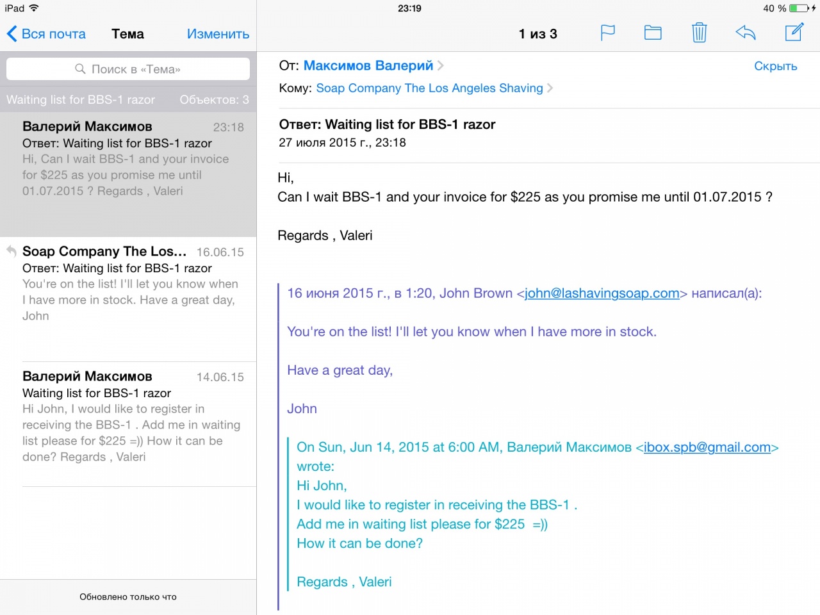Go back to Вся почта
The height and width of the screenshot is (615, 820).
pyautogui.click(x=46, y=34)
